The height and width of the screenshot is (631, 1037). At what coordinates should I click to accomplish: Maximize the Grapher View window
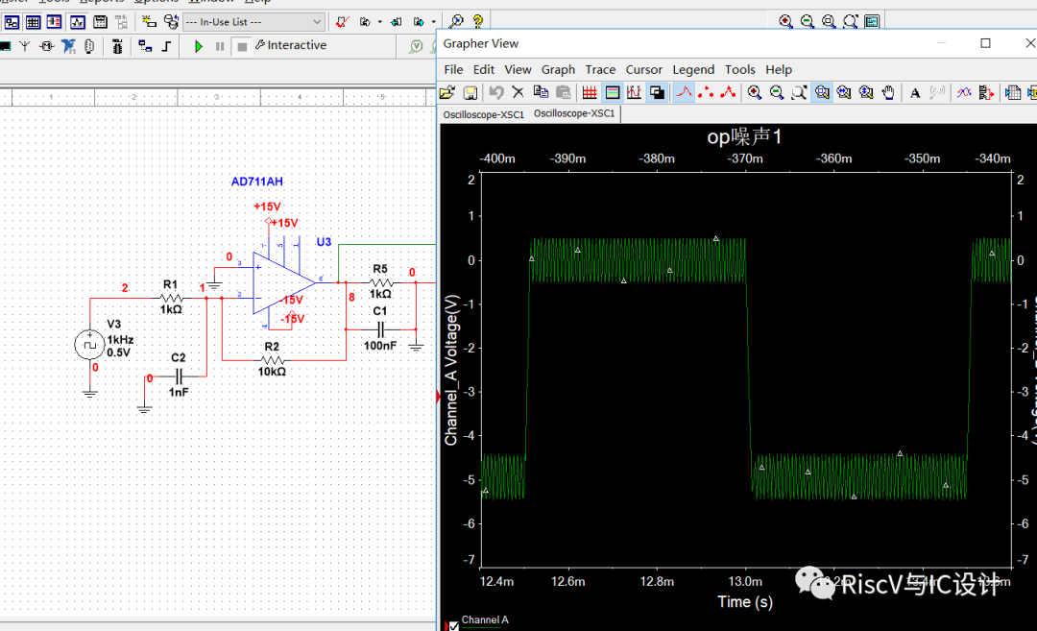coord(985,43)
